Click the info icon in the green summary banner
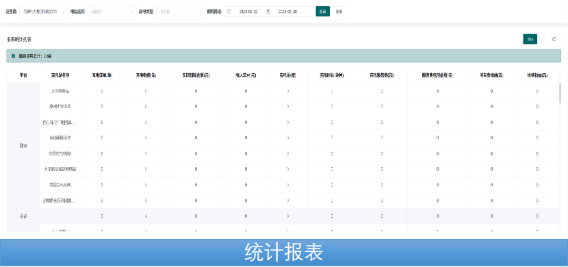Screen dimensions: 568x267 [x=14, y=56]
